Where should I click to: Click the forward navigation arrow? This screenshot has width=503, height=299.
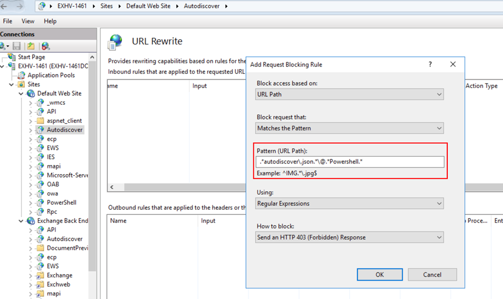click(20, 6)
